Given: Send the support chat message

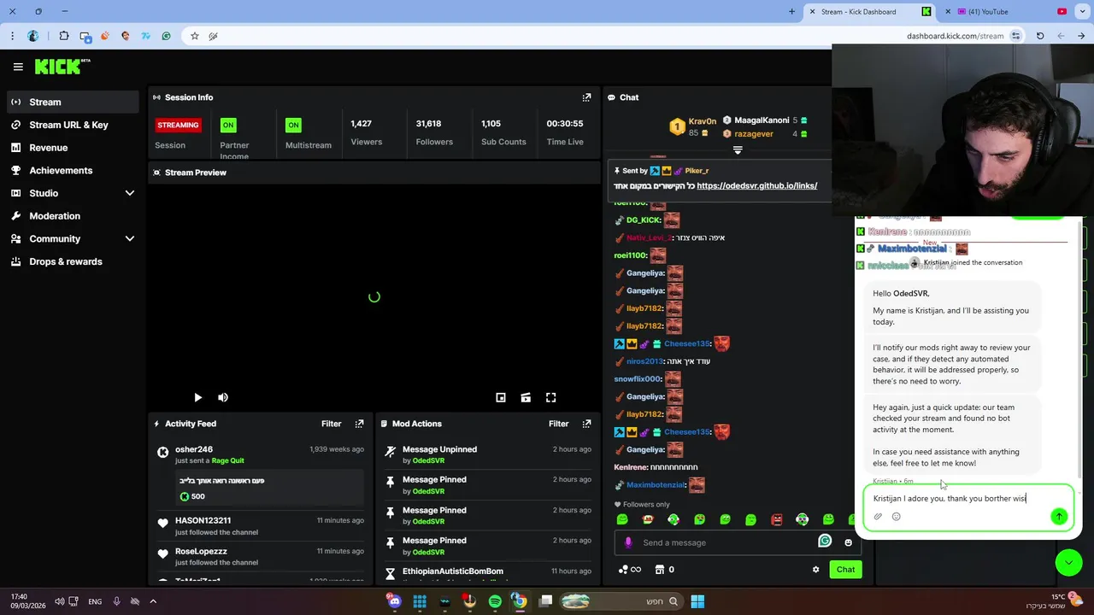Looking at the screenshot, I should 1059,516.
